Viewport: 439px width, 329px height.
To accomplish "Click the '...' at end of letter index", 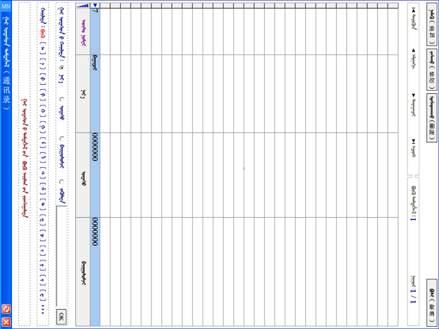I will (x=43, y=311).
